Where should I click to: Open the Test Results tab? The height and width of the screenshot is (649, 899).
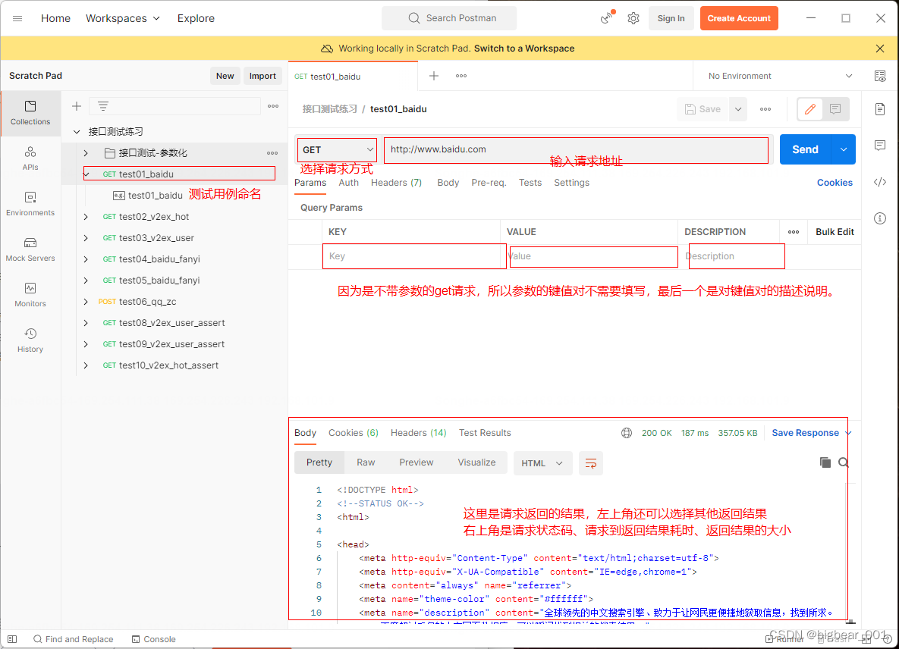[x=485, y=433]
